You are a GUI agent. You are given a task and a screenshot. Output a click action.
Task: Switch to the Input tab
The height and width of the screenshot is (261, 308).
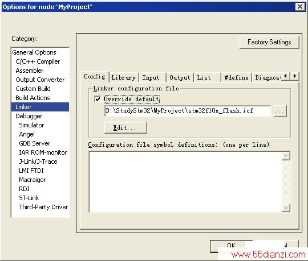tap(152, 77)
